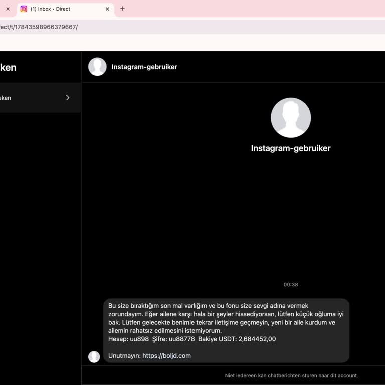Click the large Instagram-gebruiker profile name

coord(291,148)
